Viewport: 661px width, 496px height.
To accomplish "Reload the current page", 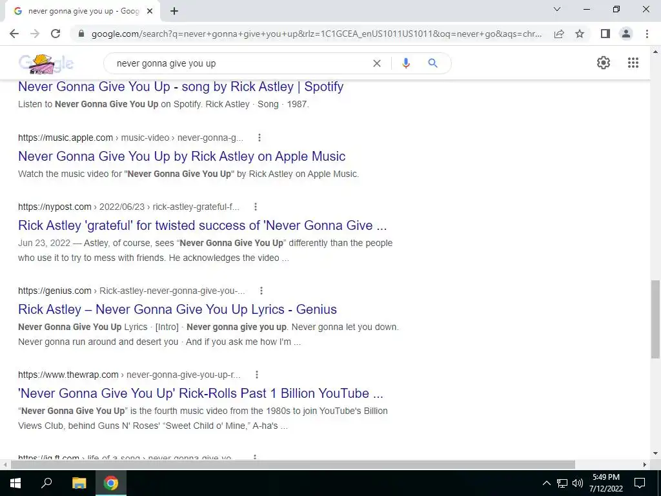I will [56, 34].
